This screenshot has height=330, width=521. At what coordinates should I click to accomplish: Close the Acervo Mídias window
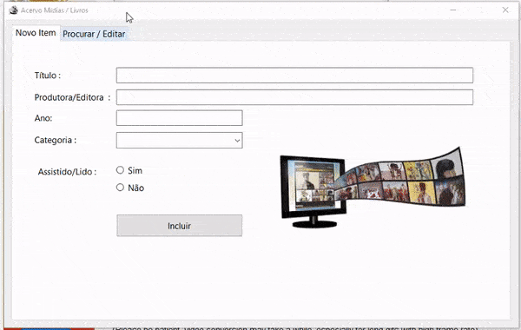coord(505,10)
